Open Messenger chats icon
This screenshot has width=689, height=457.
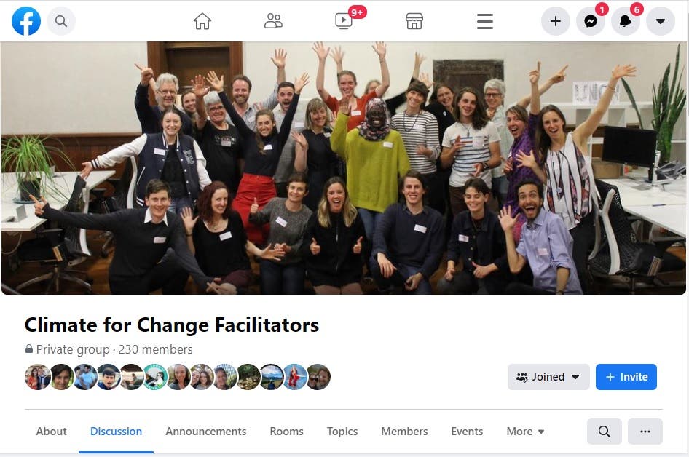tap(591, 21)
